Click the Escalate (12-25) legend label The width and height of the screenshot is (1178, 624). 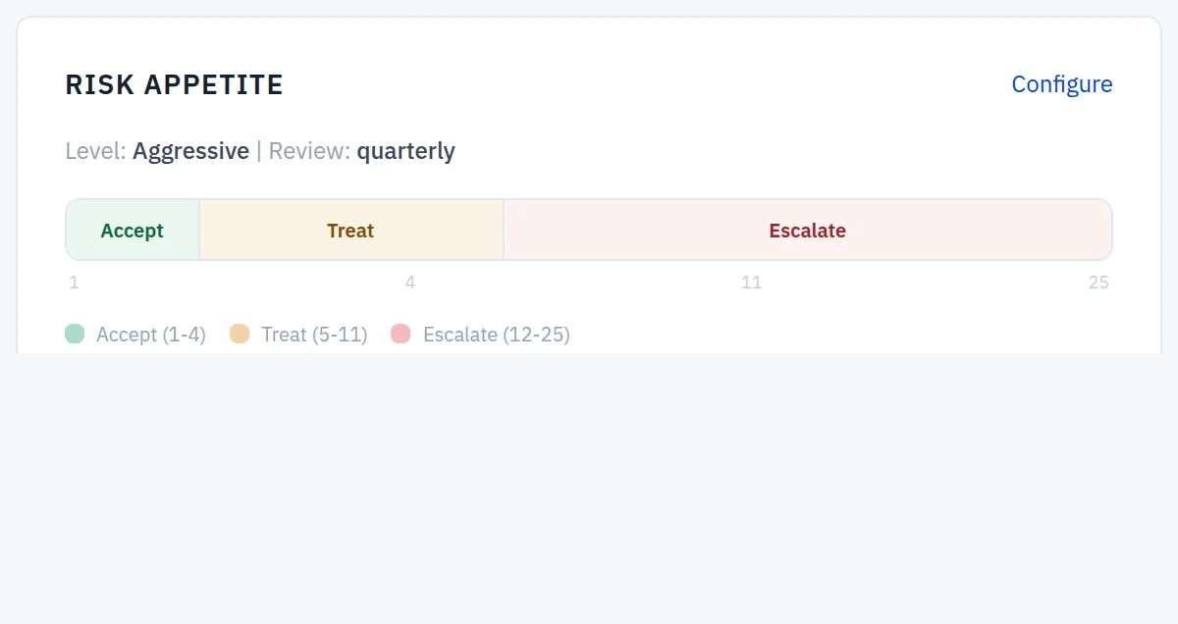coord(497,335)
